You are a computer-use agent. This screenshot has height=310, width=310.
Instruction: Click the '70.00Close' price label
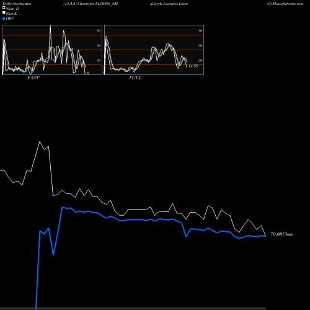click(x=282, y=234)
